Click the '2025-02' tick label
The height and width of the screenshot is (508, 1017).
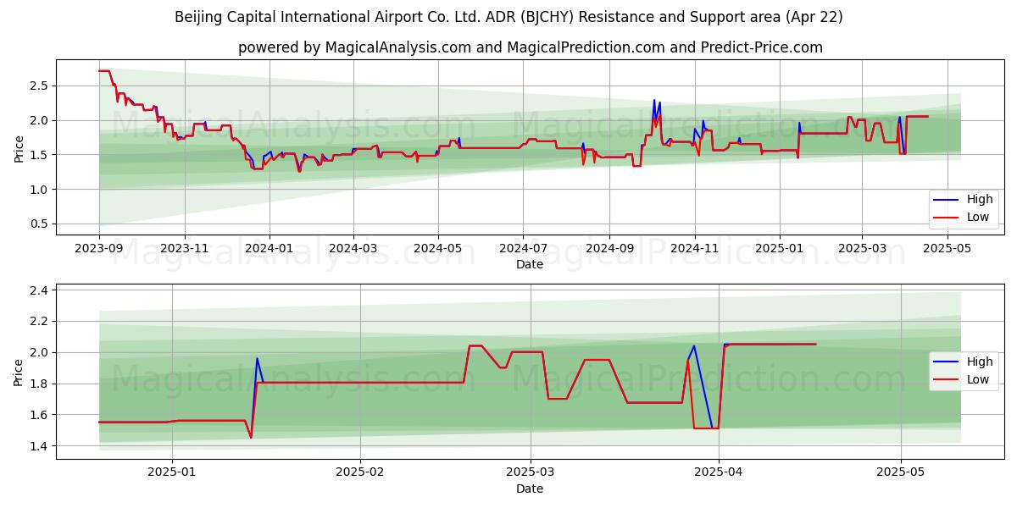(x=360, y=472)
